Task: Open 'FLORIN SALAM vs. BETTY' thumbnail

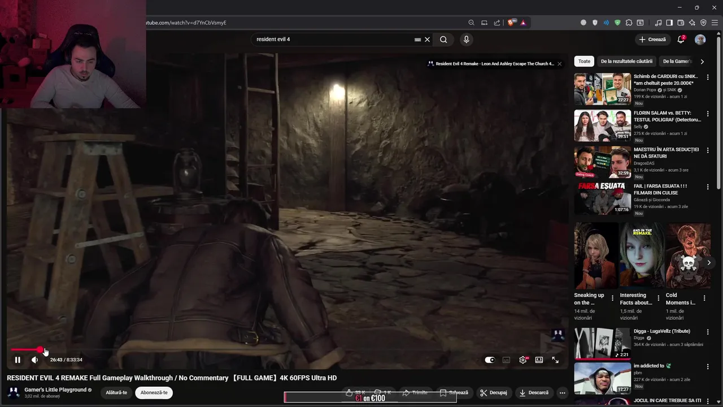Action: tap(603, 125)
